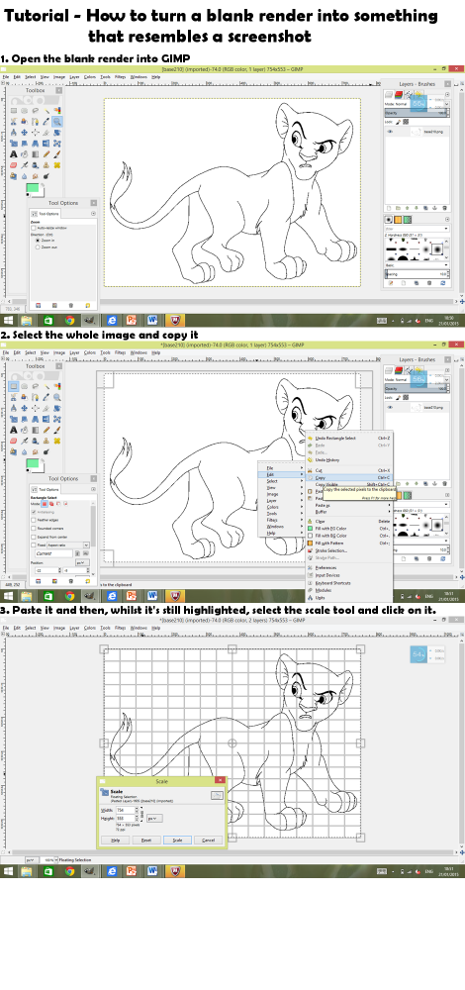Image resolution: width=465 pixels, height=990 pixels.
Task: Click green foreground color swatch in step 1 toolbox
Action: [33, 188]
